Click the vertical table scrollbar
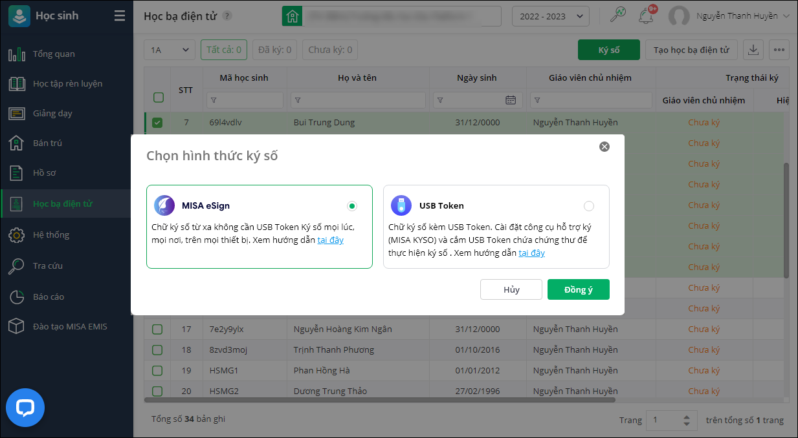 (786, 220)
